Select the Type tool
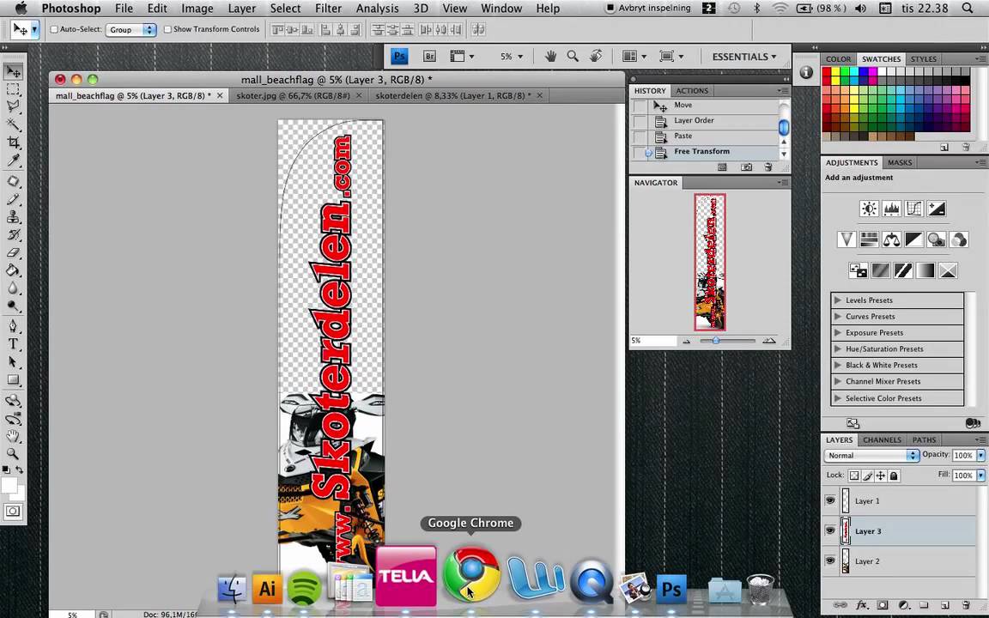This screenshot has height=618, width=989. click(13, 344)
